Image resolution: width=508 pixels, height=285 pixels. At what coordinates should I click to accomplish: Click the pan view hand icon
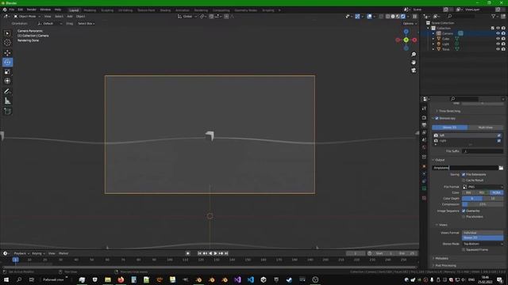click(414, 63)
